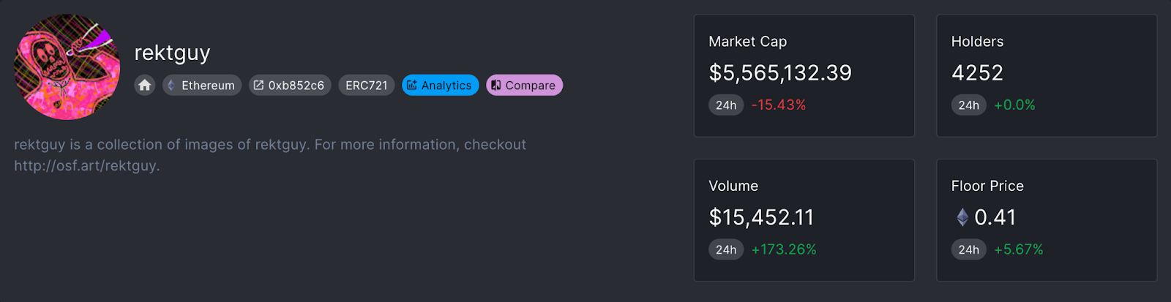The width and height of the screenshot is (1171, 302).
Task: Click external link icon next to 0xb852c6
Action: coord(258,86)
